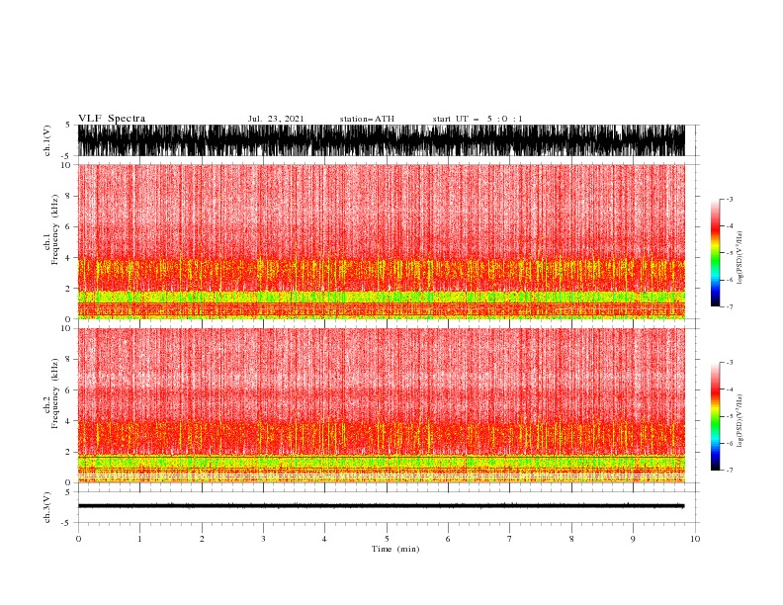
Task: Click the "2" tick on ch.2 frequency axis
Action: pos(68,452)
